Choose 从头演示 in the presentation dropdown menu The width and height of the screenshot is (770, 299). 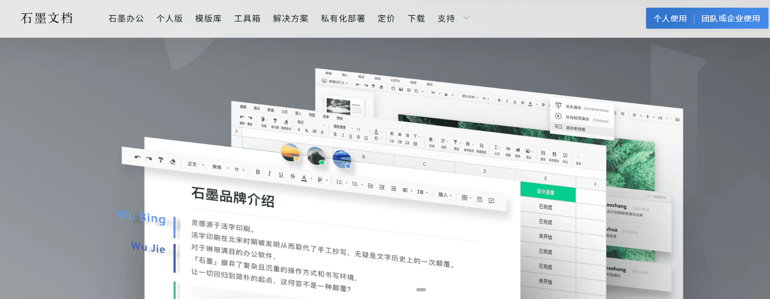(582, 108)
